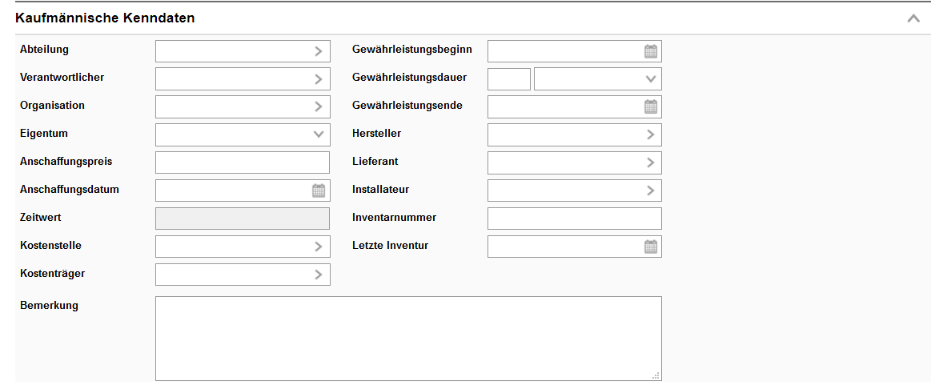
Task: Focus the Bemerkung text area
Action: click(x=407, y=338)
